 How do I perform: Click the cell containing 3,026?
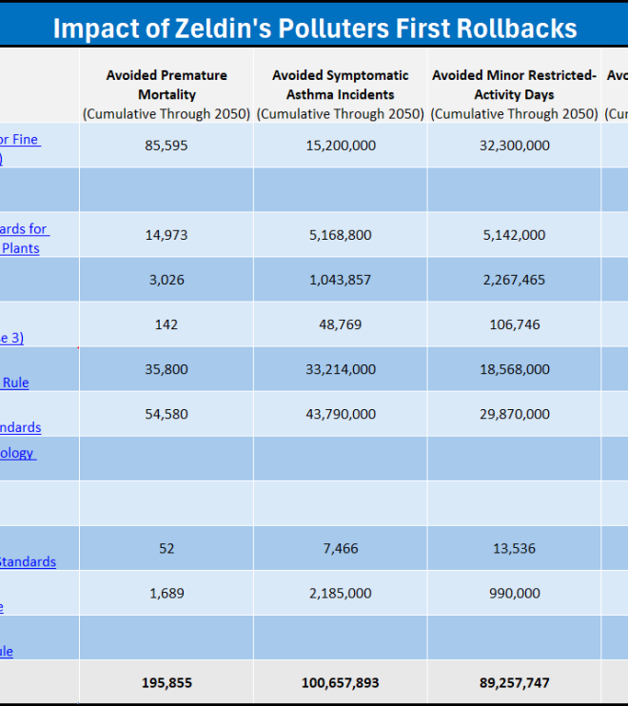(x=167, y=280)
